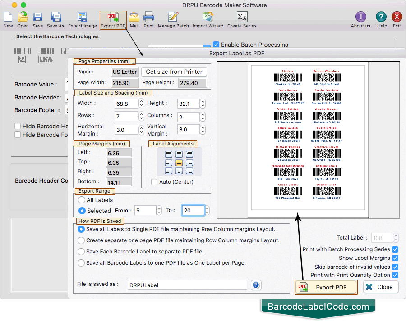Viewport: 406px width, 321px height.
Task: Click the Left page margin field
Action: point(119,153)
